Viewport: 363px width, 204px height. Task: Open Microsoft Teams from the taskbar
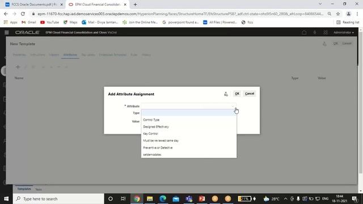coord(189,199)
